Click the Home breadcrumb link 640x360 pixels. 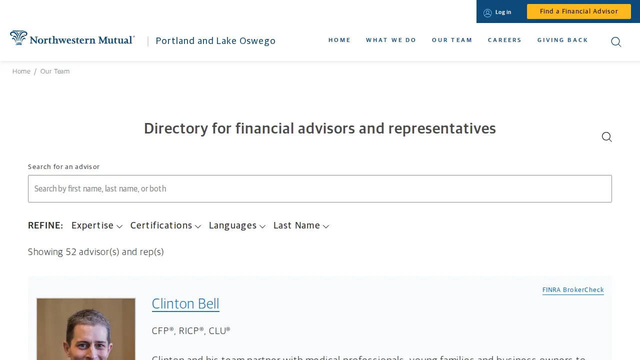coord(21,71)
